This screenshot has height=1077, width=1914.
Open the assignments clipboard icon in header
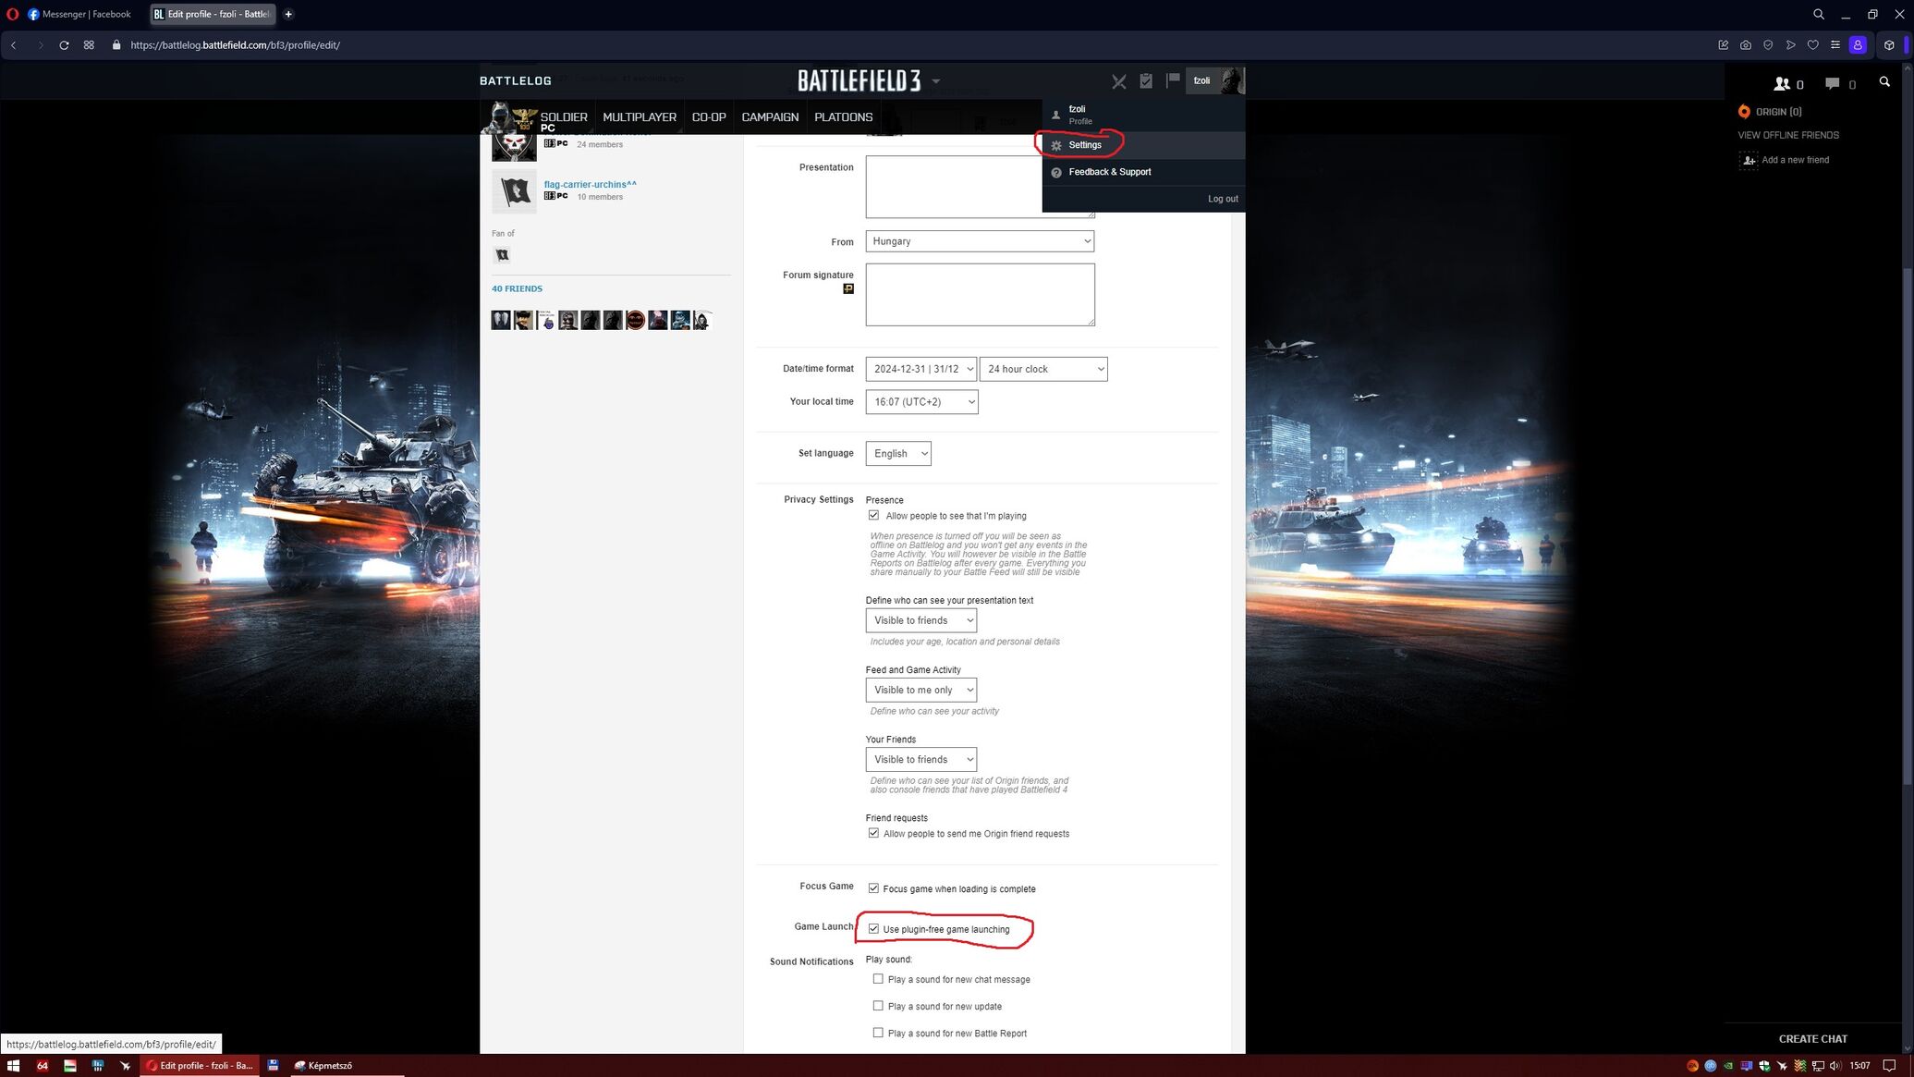1146,81
